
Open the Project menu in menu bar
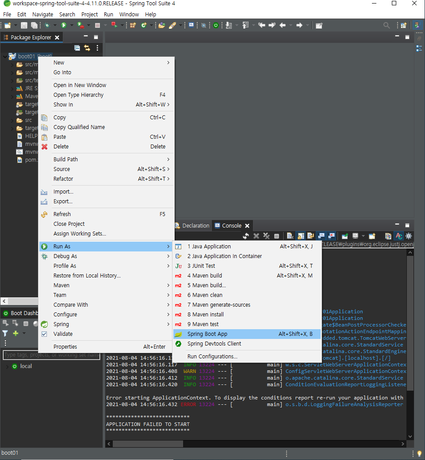pos(89,15)
